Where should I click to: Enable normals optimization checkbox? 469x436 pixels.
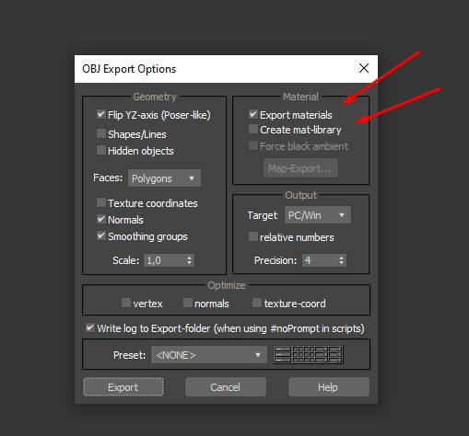(188, 303)
